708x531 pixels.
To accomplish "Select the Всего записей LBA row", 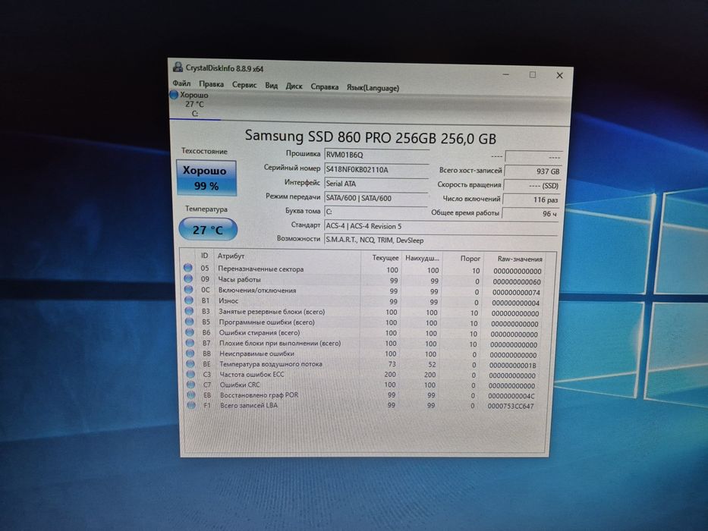I will coord(366,406).
